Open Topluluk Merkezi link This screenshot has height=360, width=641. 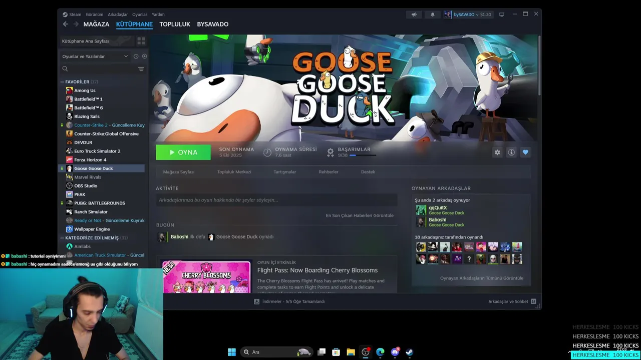click(234, 171)
